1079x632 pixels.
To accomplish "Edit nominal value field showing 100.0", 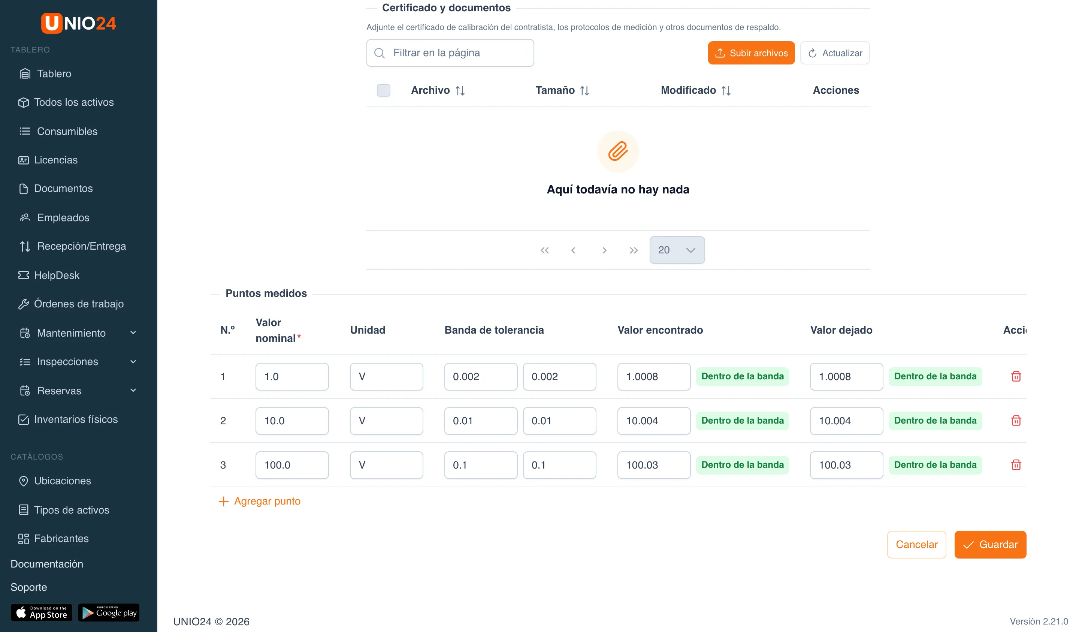I will [x=292, y=464].
